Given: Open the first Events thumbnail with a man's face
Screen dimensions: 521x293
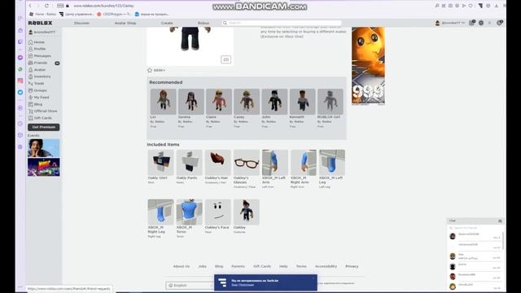Looking at the screenshot, I should [x=44, y=148].
